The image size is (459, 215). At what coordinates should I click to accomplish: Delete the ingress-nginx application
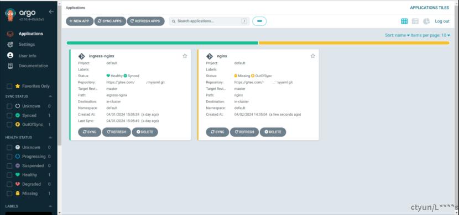(x=145, y=132)
